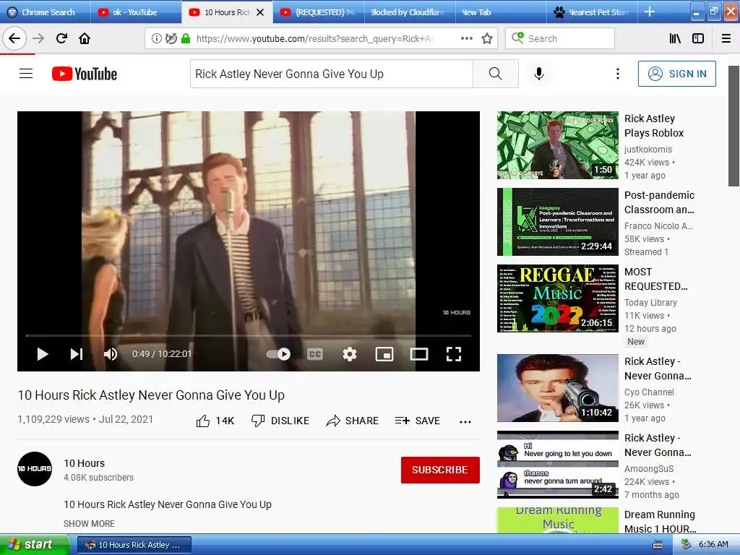The height and width of the screenshot is (555, 740).
Task: Click 10 Hours Rick Astley taskbar item
Action: pos(134,545)
